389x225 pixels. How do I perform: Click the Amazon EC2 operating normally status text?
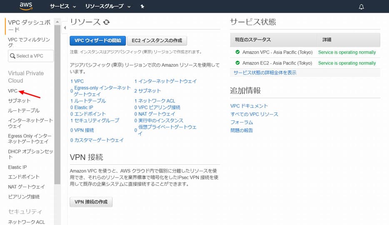(347, 63)
